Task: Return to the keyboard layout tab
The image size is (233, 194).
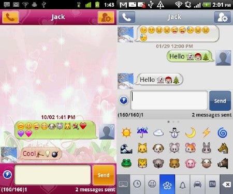Action: [123, 184]
